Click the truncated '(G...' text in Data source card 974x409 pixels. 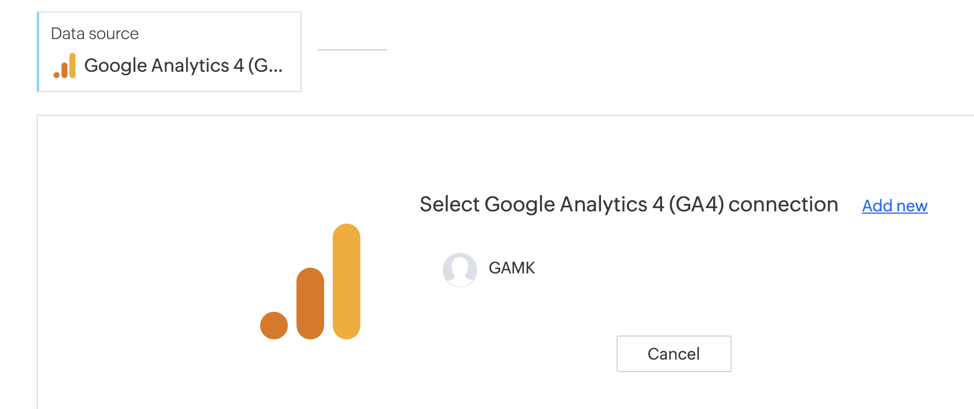(x=265, y=65)
